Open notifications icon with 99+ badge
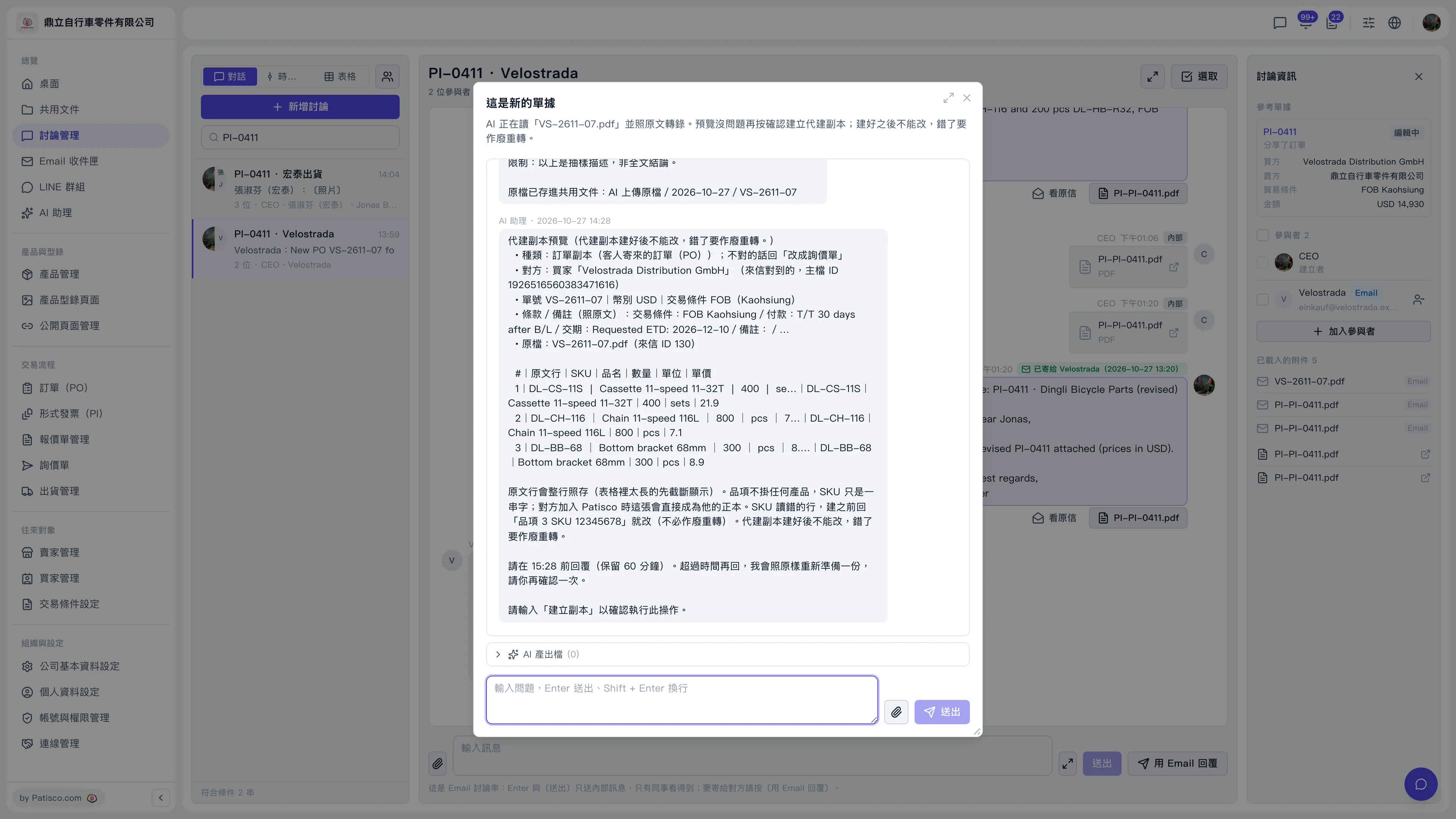This screenshot has width=1456, height=819. point(1305,23)
